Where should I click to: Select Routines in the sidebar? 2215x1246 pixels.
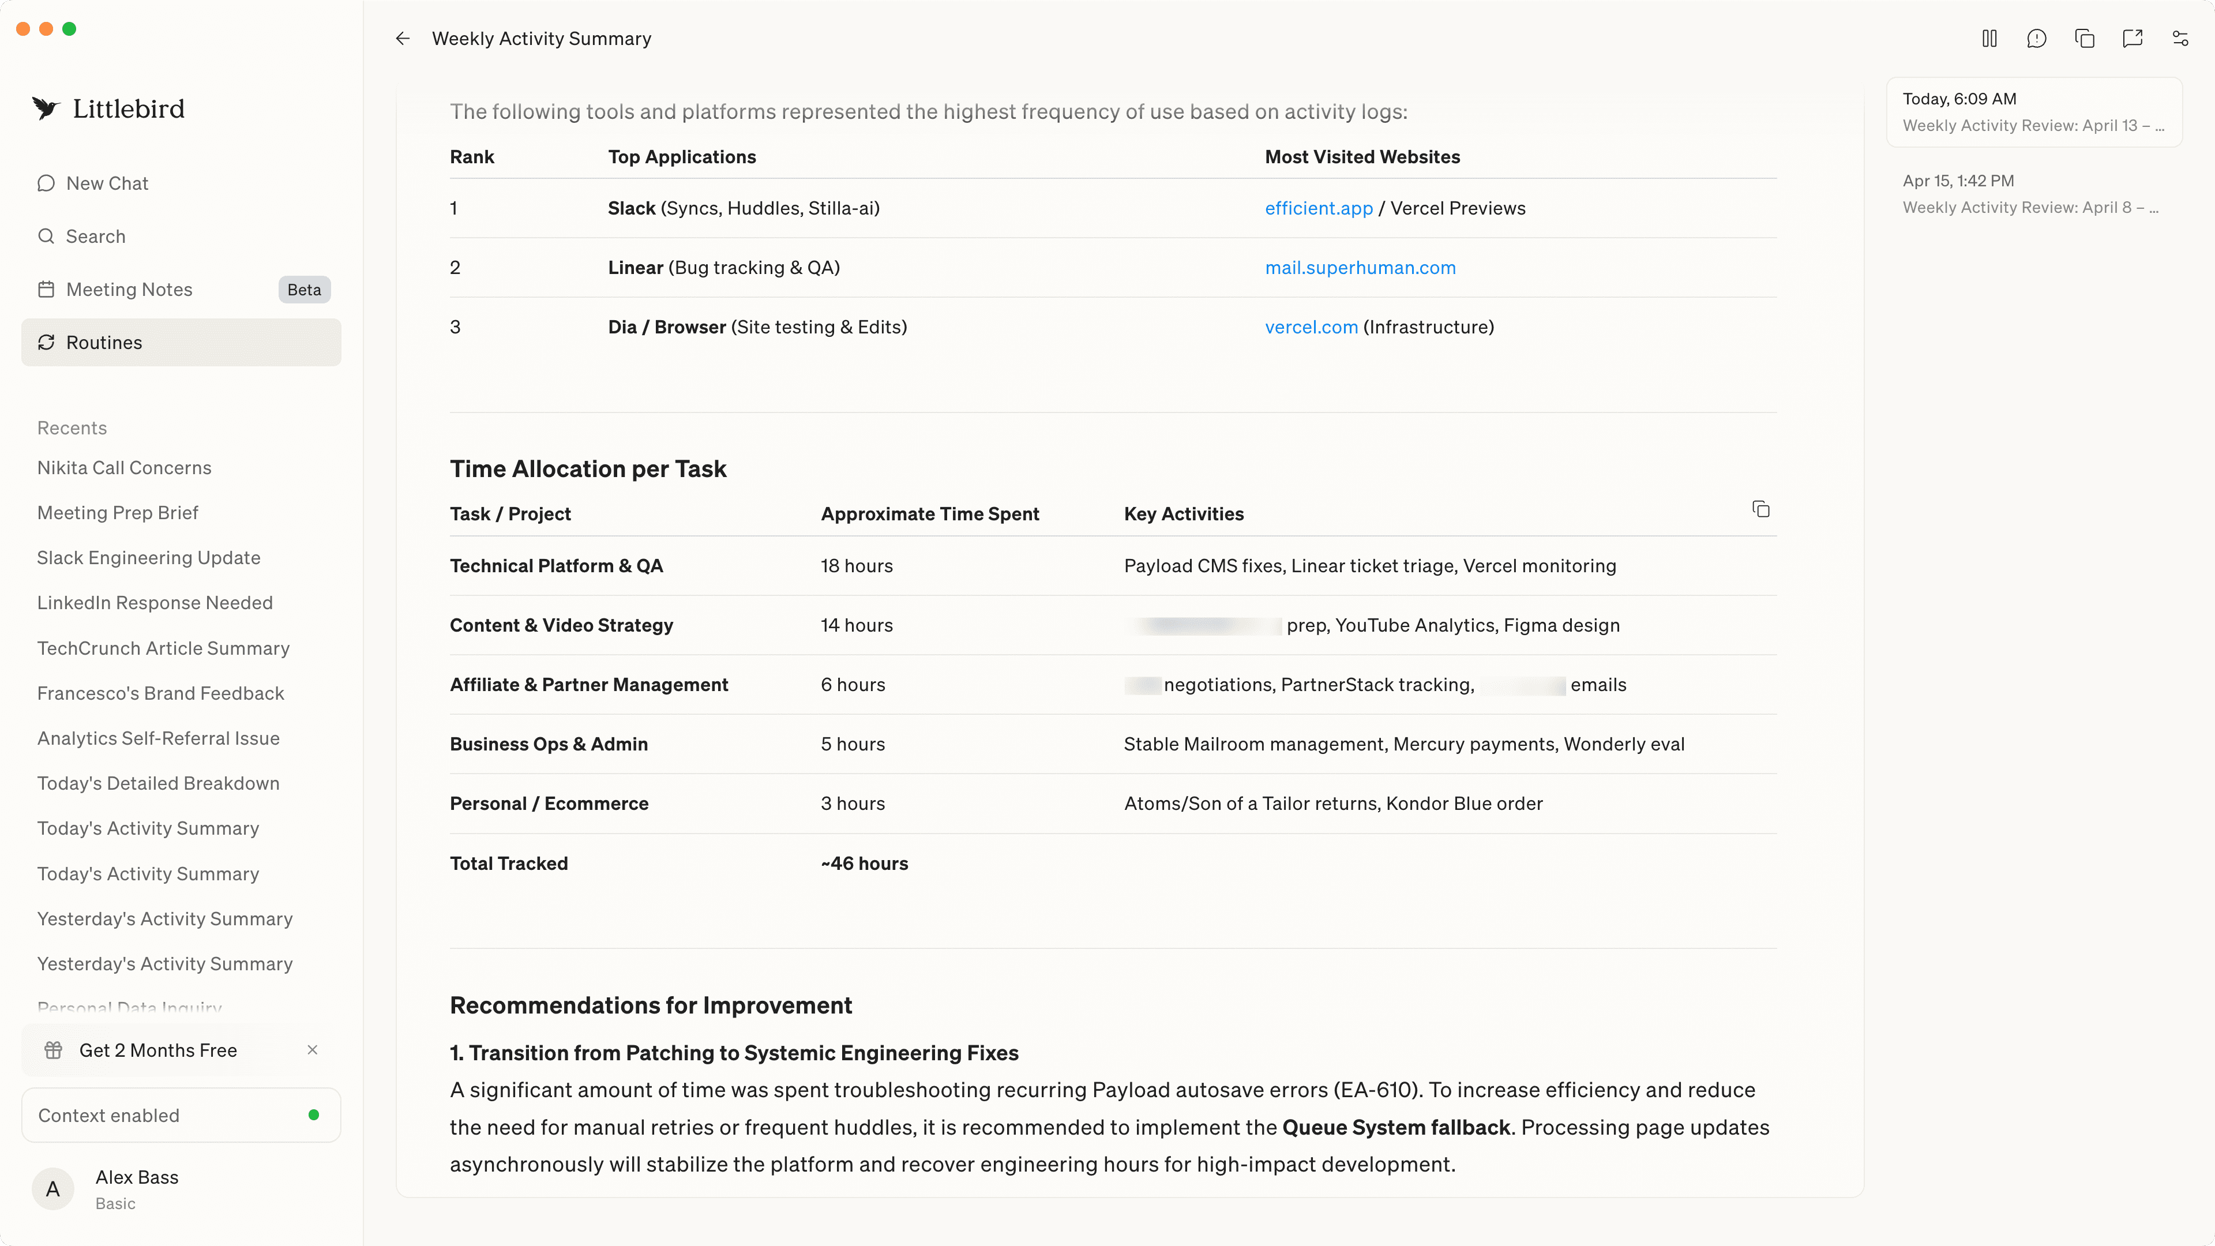point(104,342)
